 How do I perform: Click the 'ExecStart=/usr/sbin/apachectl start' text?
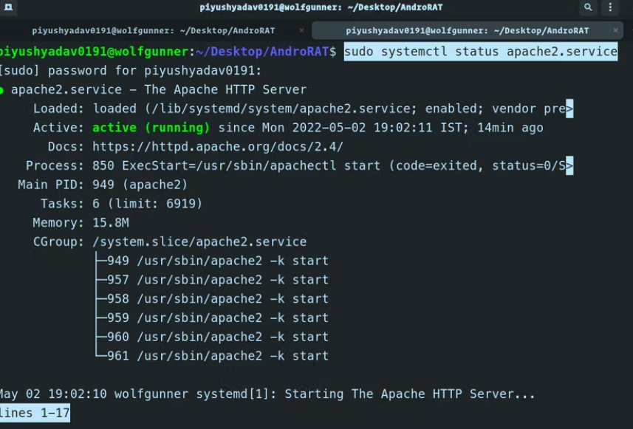(x=251, y=165)
